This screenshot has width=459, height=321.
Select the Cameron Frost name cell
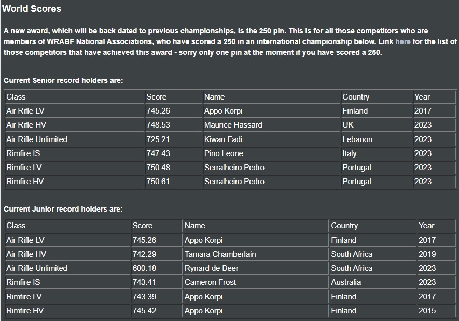coord(256,282)
